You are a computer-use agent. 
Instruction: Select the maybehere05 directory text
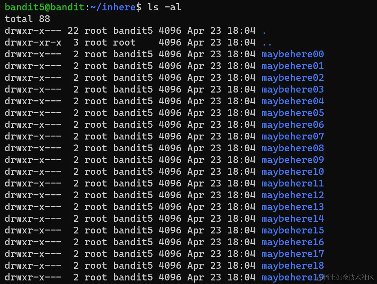[292, 113]
